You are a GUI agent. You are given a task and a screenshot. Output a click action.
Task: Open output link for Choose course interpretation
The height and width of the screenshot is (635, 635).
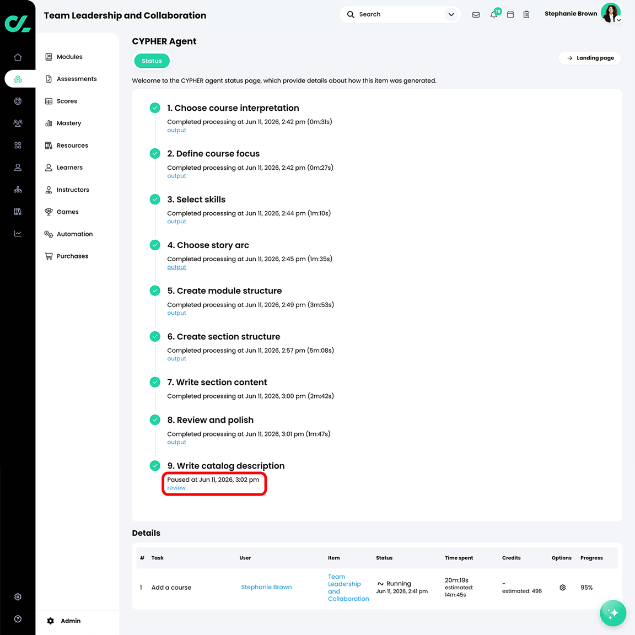176,131
